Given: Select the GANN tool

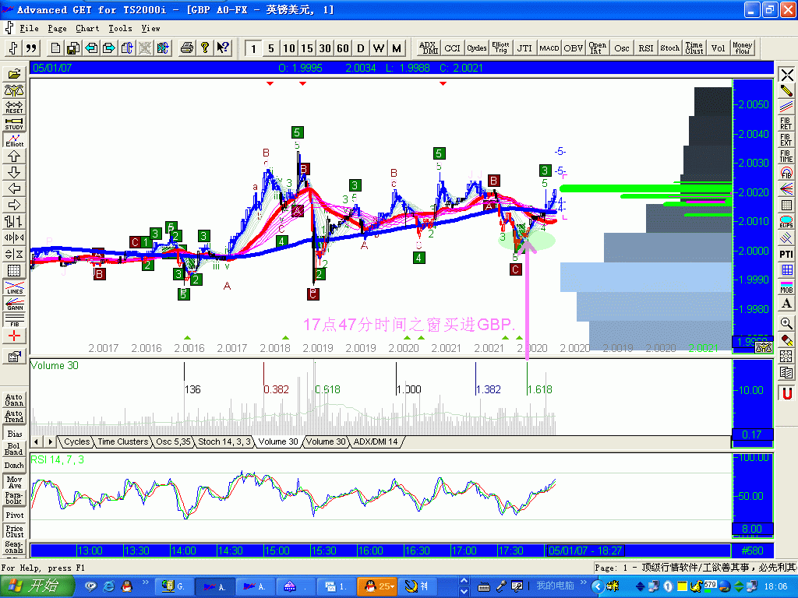Looking at the screenshot, I should [x=14, y=304].
